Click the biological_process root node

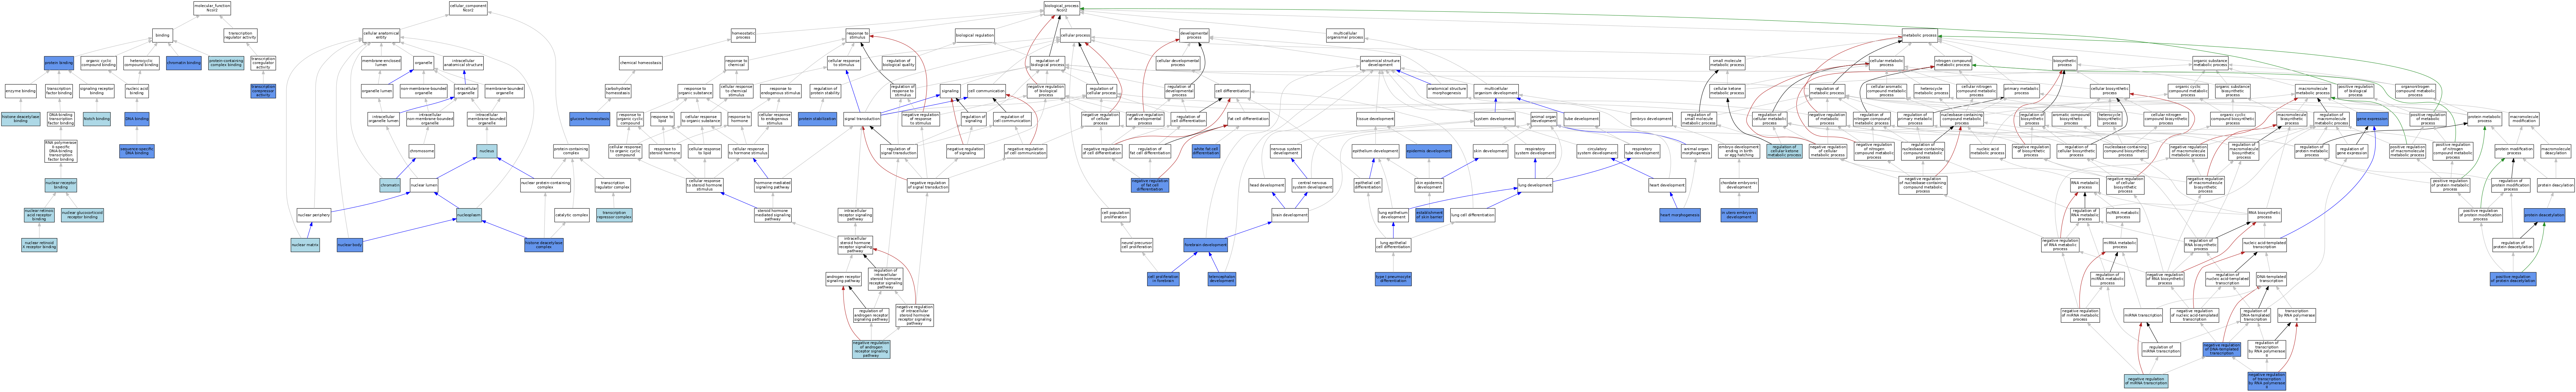click(x=1062, y=8)
